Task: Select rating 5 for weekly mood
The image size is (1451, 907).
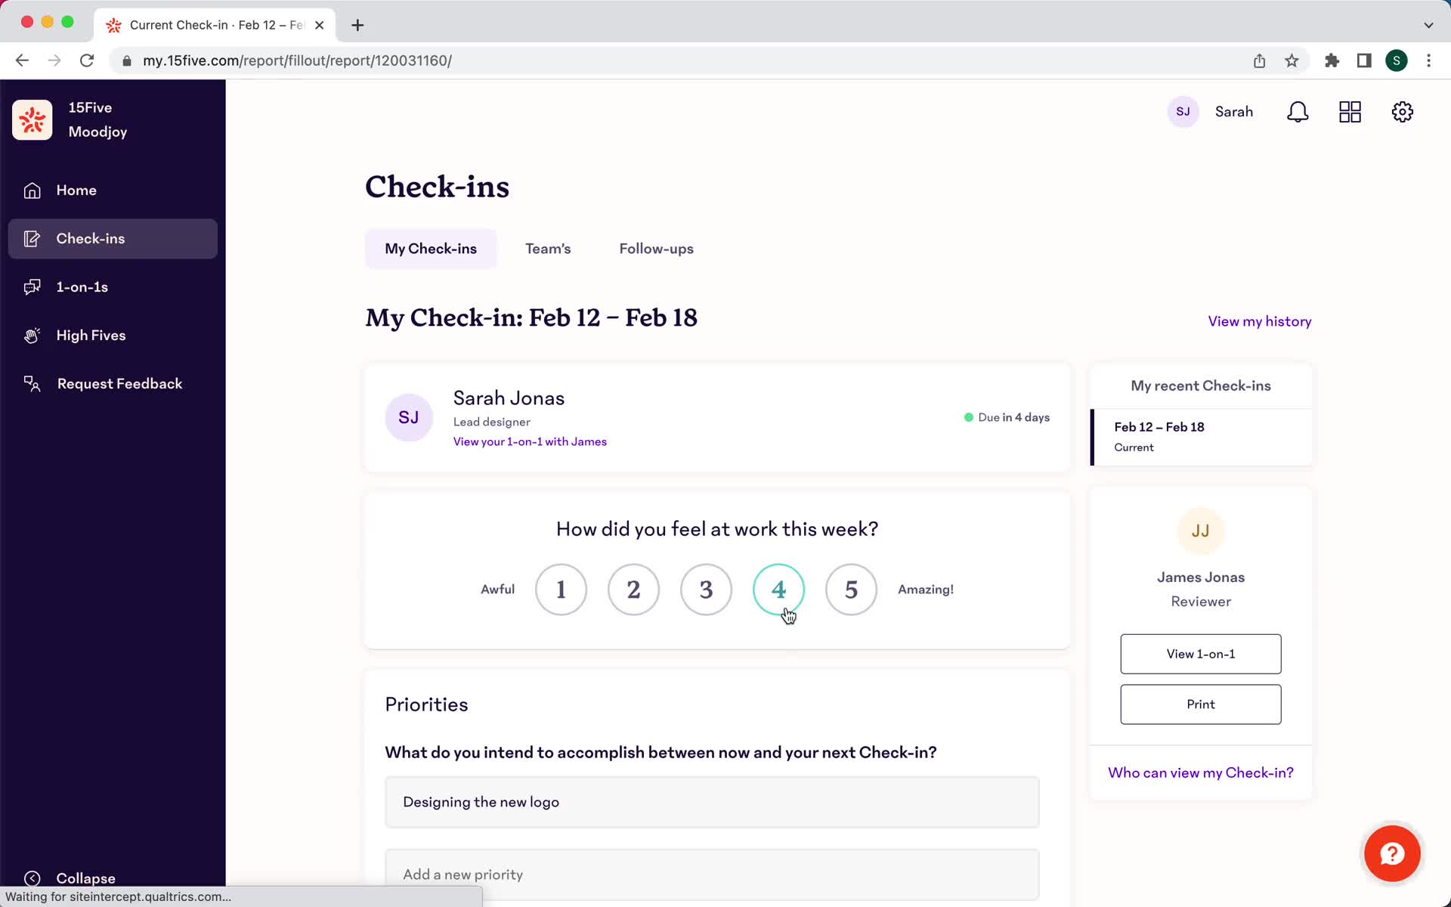Action: (852, 588)
